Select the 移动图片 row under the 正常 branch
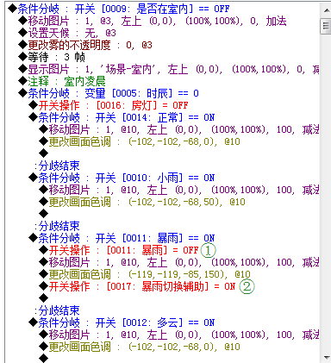 click(x=179, y=129)
